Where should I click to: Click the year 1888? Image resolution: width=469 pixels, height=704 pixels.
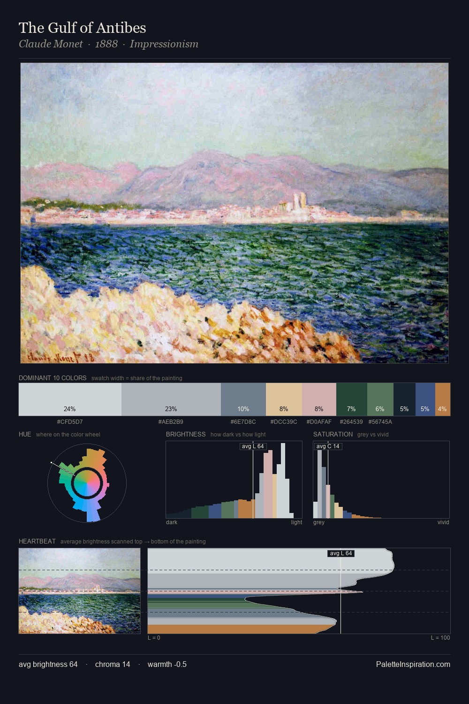(106, 44)
